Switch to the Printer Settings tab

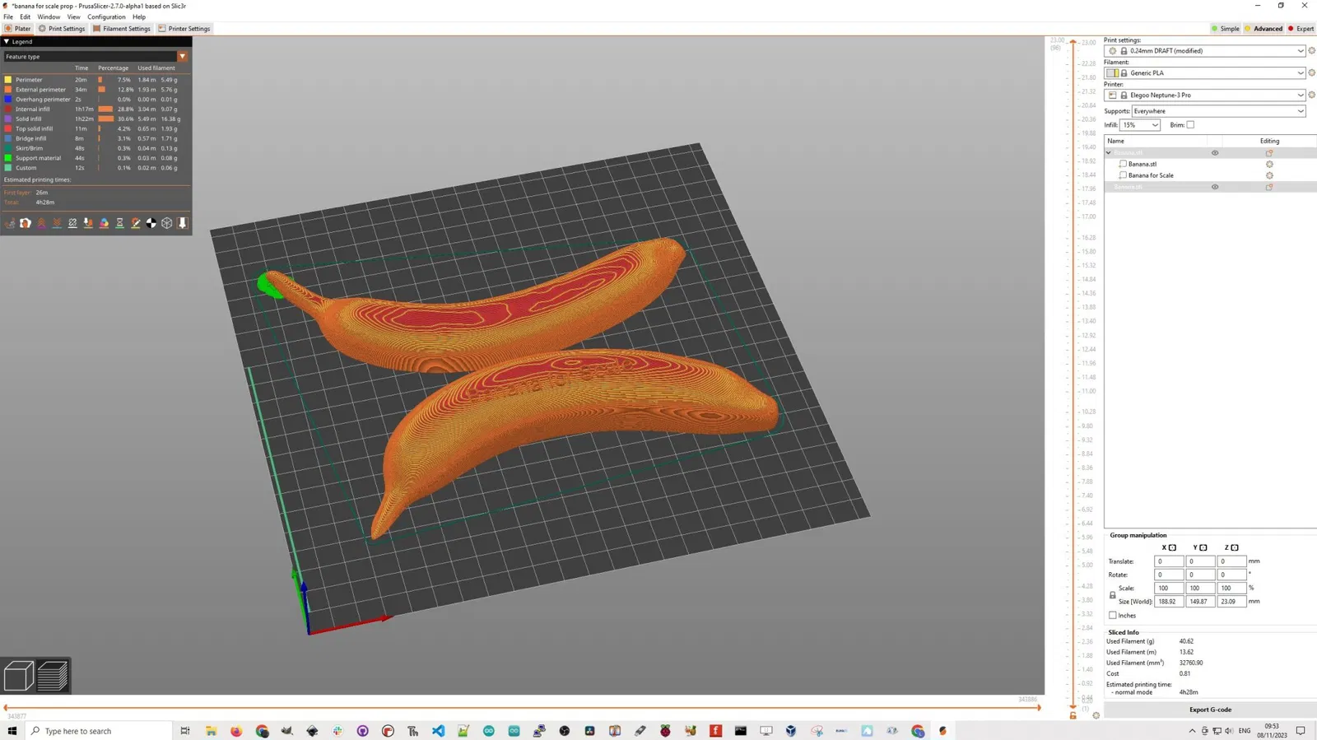(184, 29)
